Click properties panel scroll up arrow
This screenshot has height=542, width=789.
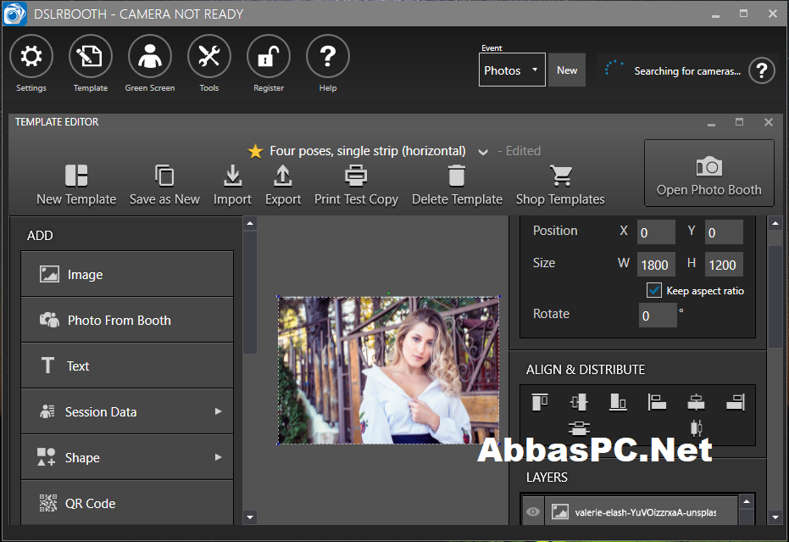tap(775, 223)
